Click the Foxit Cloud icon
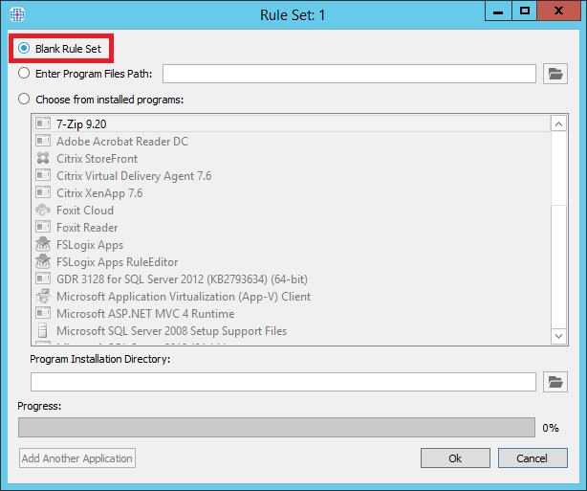 pyautogui.click(x=43, y=210)
